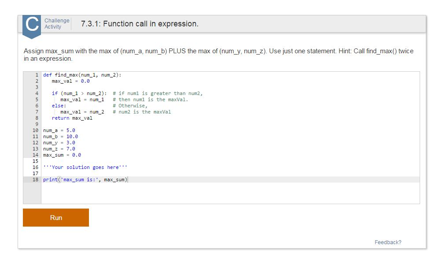
Task: Click the 'max_val = num_2' code line
Action: pos(82,112)
